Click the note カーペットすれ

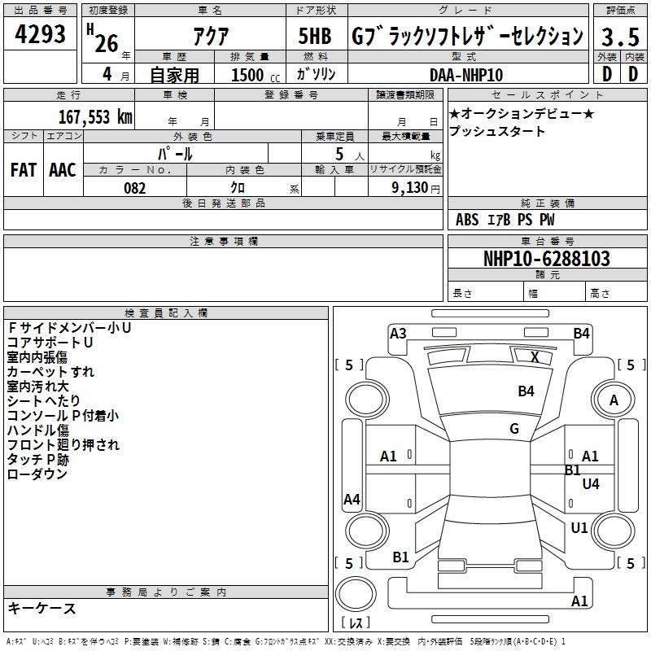[50, 372]
